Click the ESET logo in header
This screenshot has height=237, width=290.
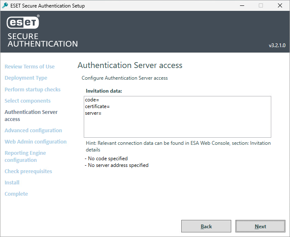click(23, 22)
